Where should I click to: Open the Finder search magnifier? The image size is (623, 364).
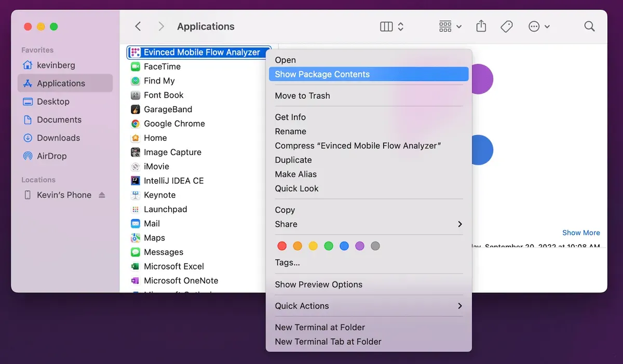pyautogui.click(x=589, y=26)
